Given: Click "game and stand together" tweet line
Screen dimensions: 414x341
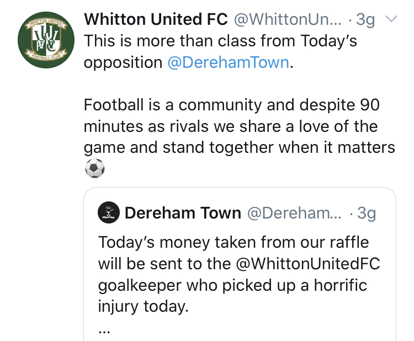Looking at the screenshot, I should coord(239,147).
